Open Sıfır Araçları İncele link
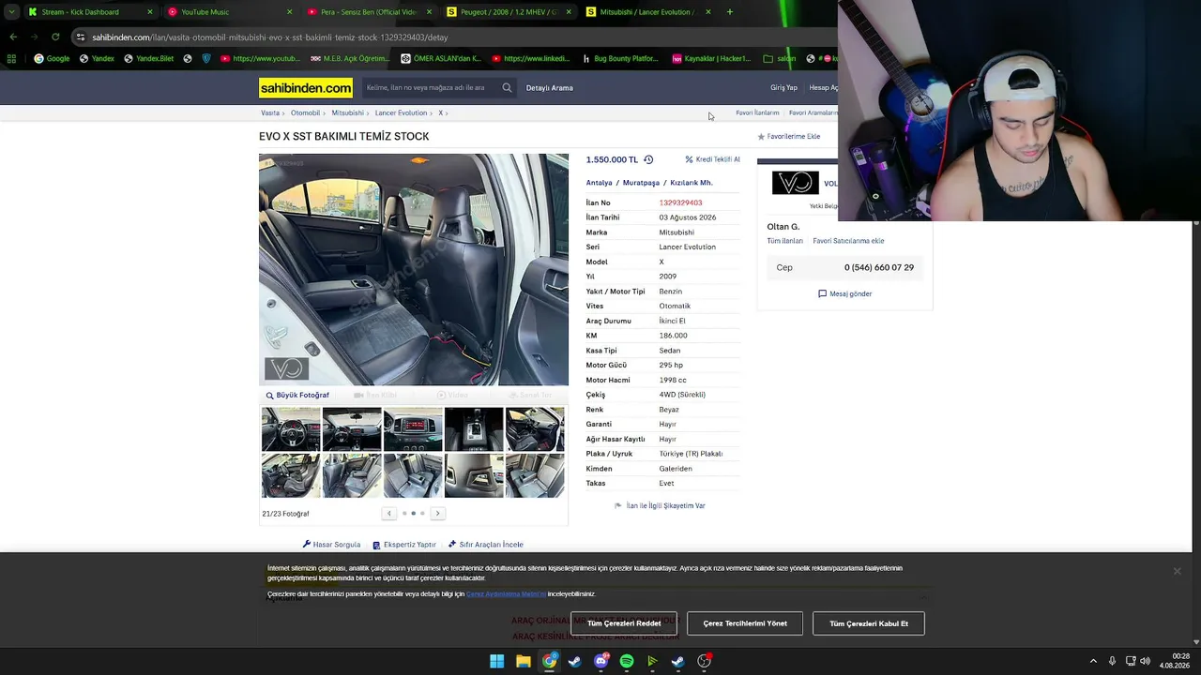The height and width of the screenshot is (675, 1201). [x=486, y=545]
